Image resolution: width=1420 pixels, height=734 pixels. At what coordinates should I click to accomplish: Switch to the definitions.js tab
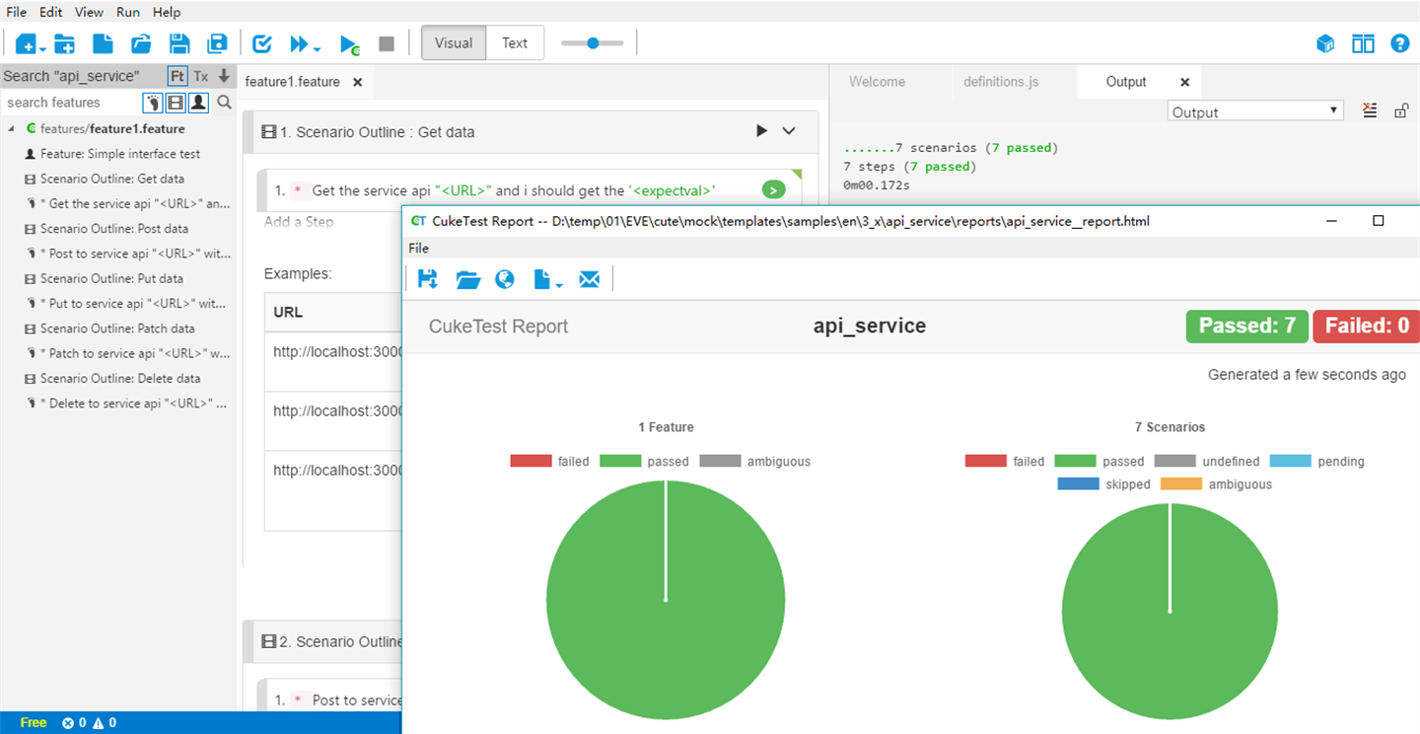(x=1001, y=82)
